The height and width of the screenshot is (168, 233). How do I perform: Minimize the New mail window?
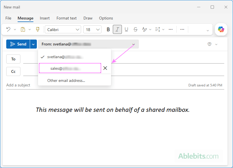pyautogui.click(x=199, y=7)
